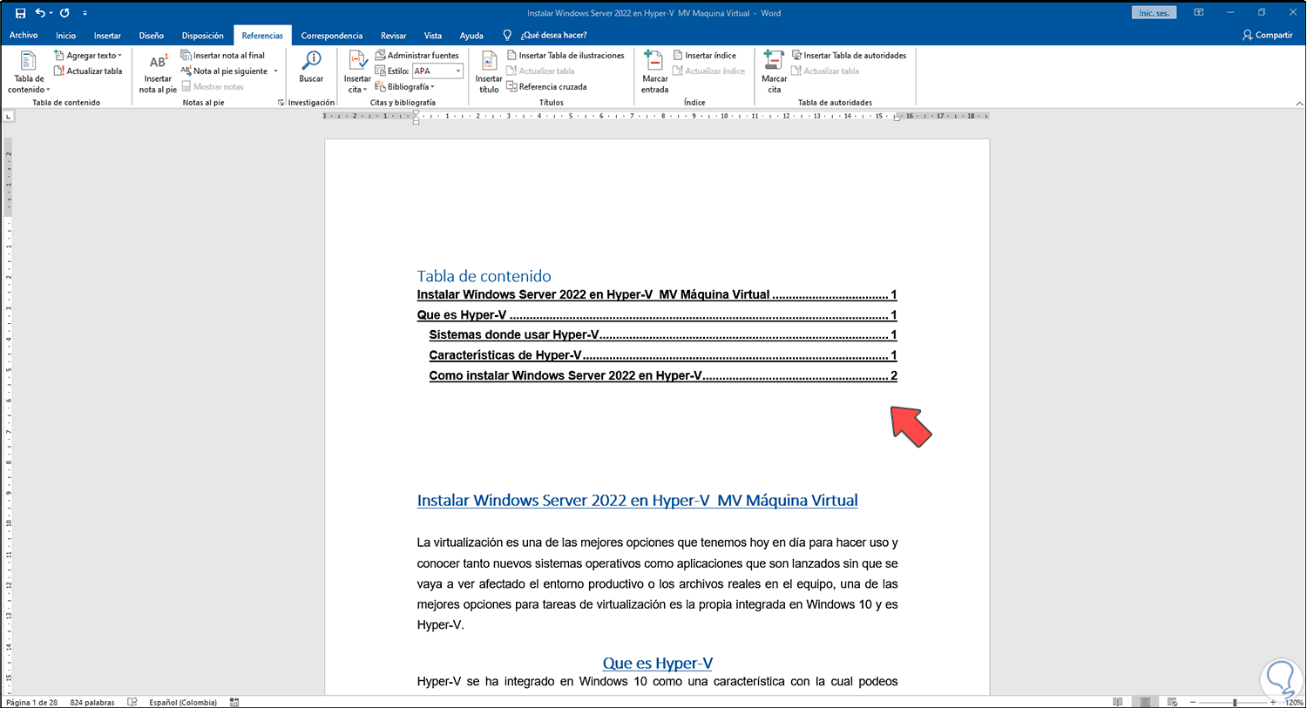Click Insertar nota al final
Image resolution: width=1307 pixels, height=708 pixels.
(223, 56)
